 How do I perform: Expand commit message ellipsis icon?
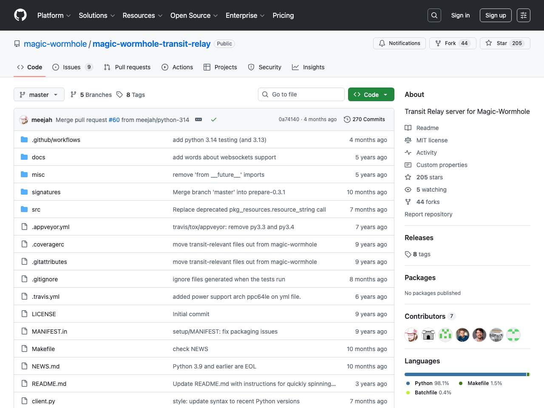[198, 120]
